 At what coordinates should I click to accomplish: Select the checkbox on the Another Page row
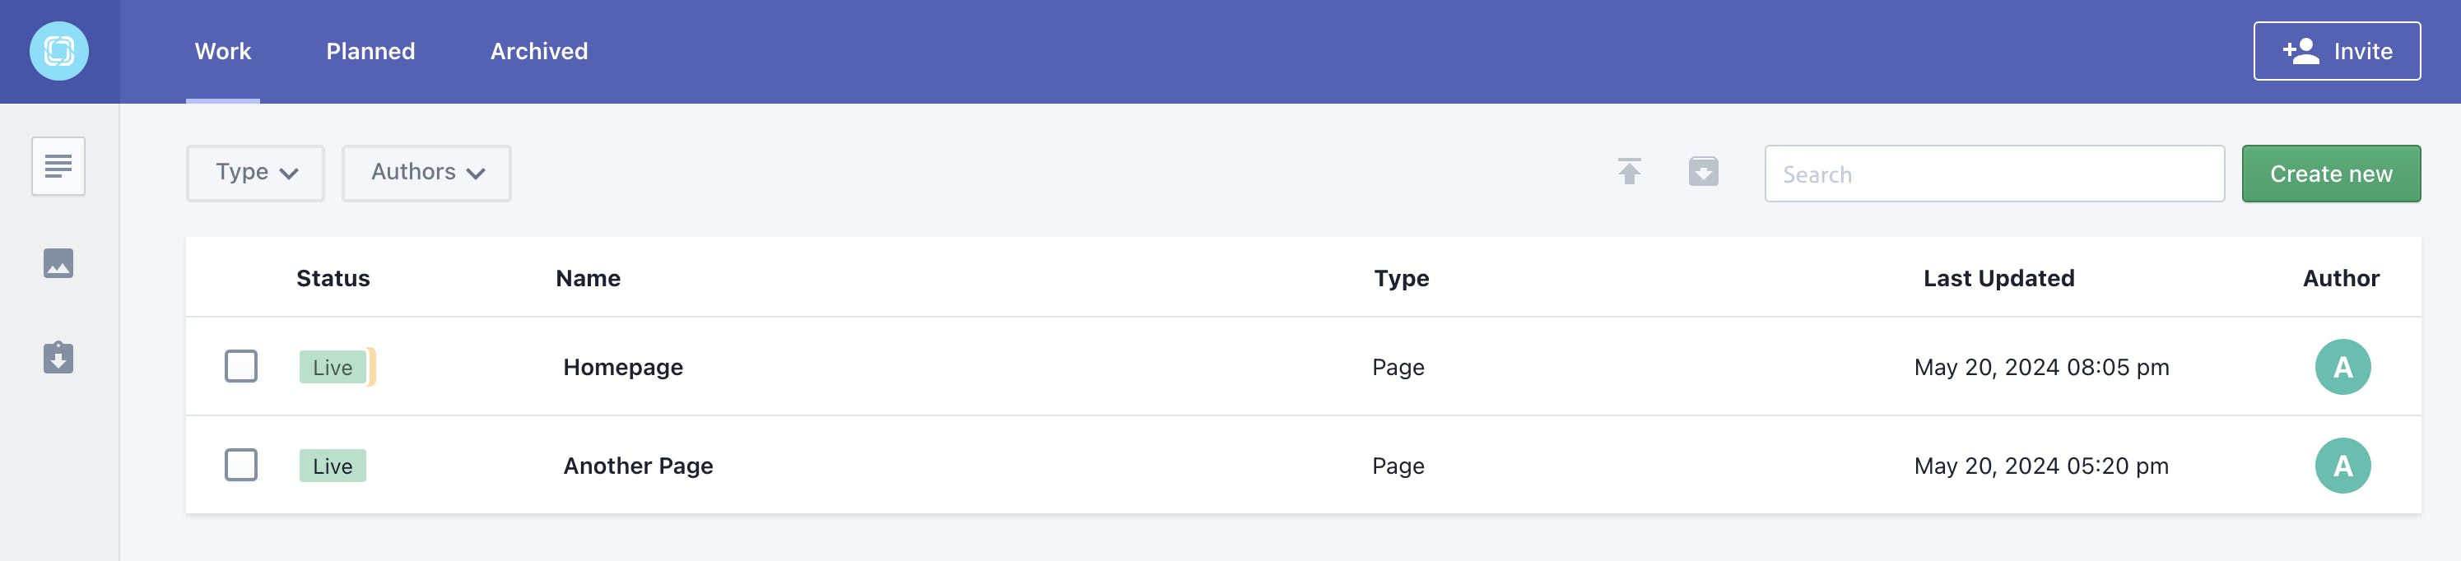tap(240, 466)
